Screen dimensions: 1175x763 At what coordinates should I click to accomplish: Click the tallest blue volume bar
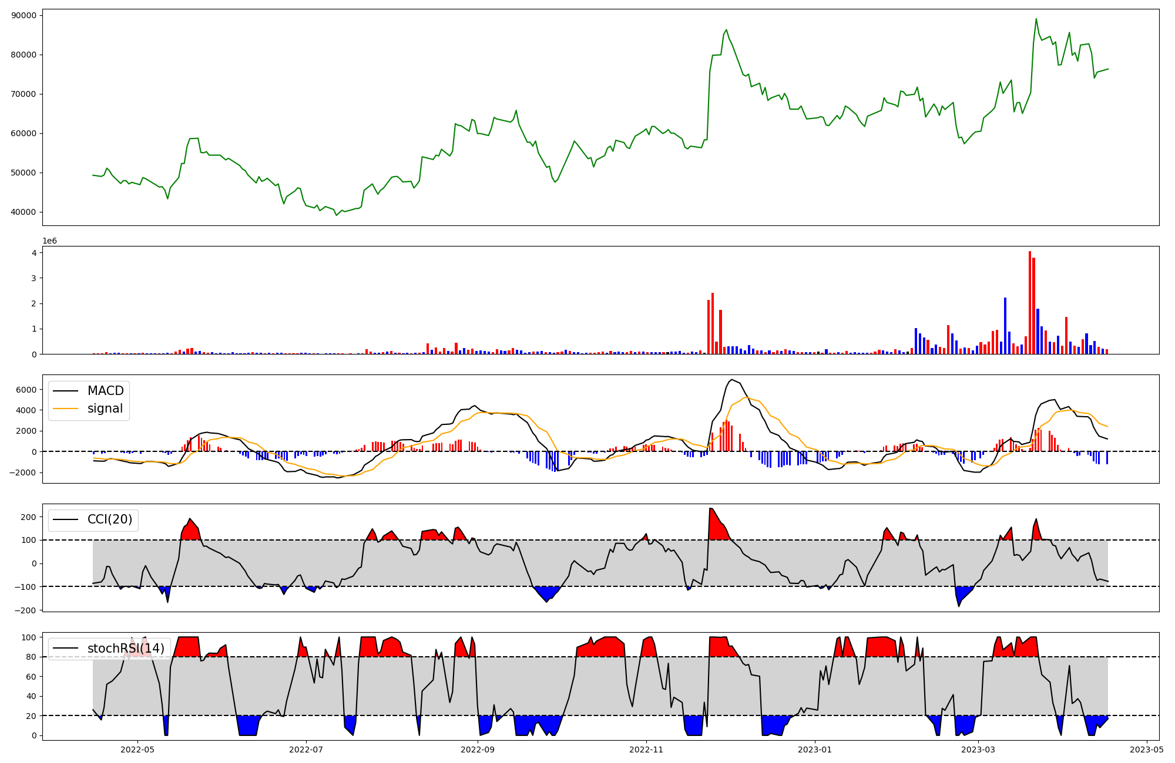[1005, 326]
